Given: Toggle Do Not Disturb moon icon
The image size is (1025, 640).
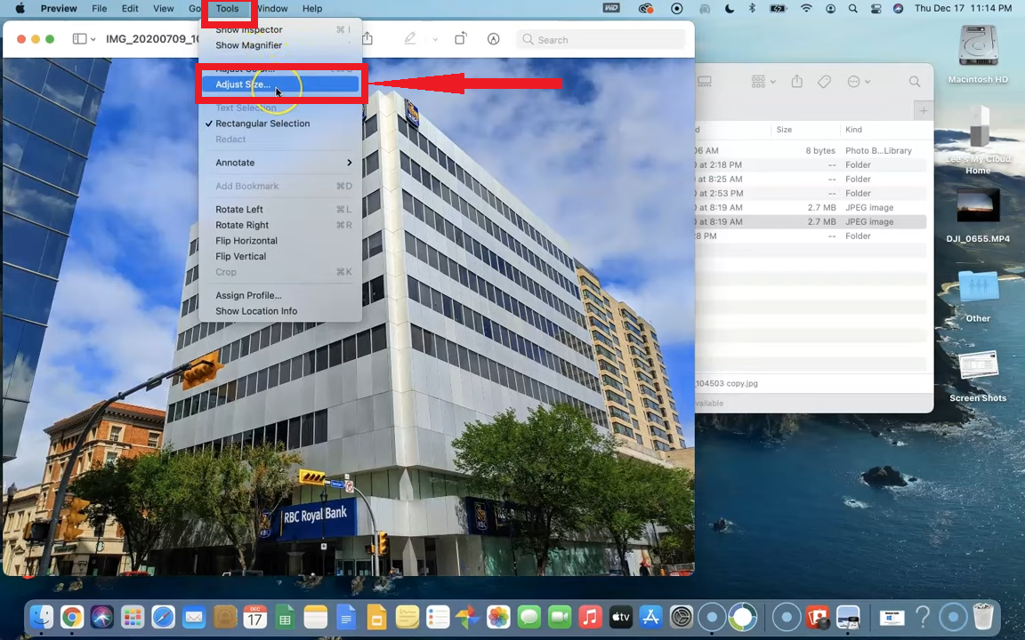Looking at the screenshot, I should tap(730, 9).
